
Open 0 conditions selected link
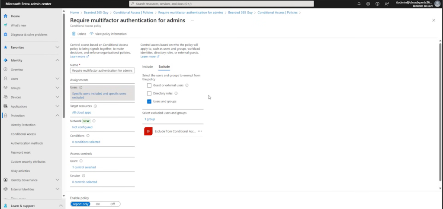pyautogui.click(x=86, y=142)
